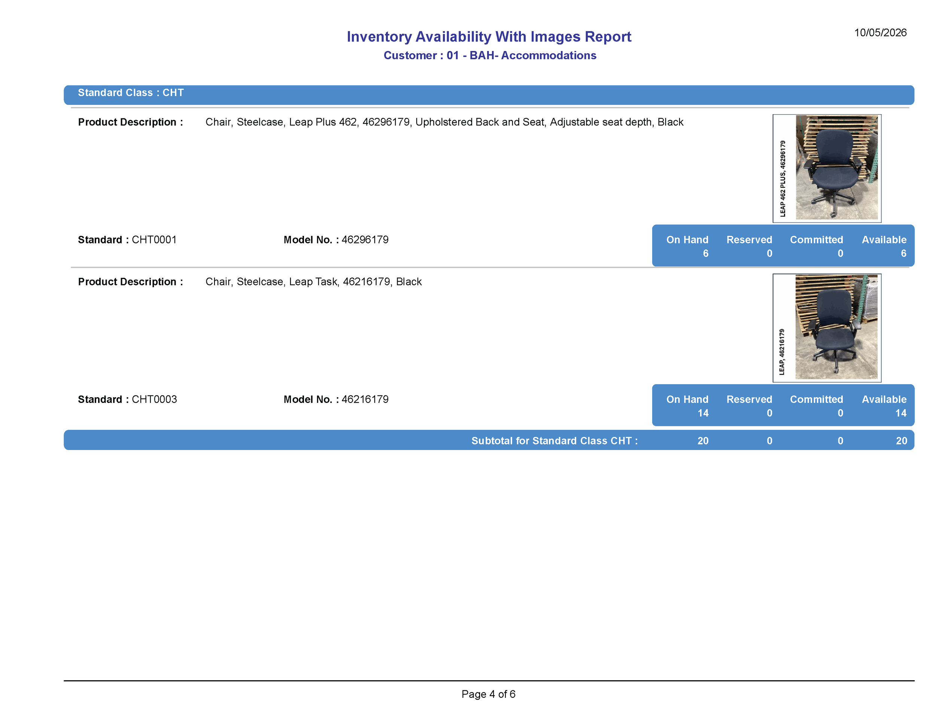Click the Reserved value 0 for CHT0001
This screenshot has width=936, height=723.
click(769, 253)
